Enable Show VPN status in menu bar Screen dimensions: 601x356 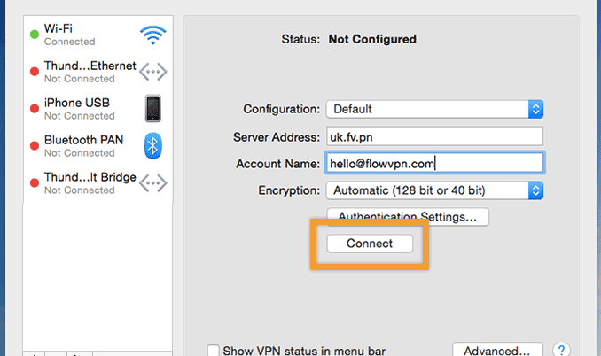[213, 351]
